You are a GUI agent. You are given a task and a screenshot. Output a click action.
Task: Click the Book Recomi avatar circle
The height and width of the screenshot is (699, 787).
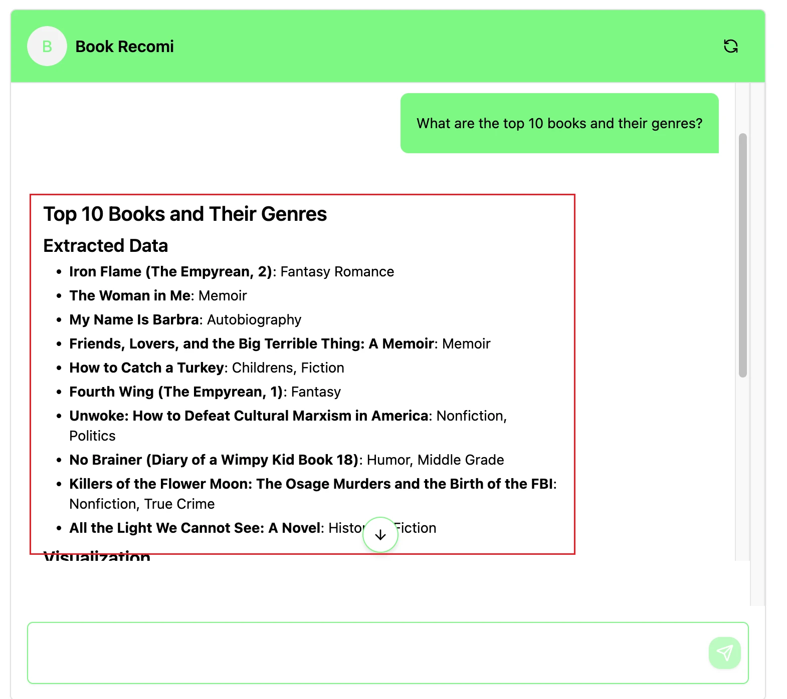click(x=47, y=46)
